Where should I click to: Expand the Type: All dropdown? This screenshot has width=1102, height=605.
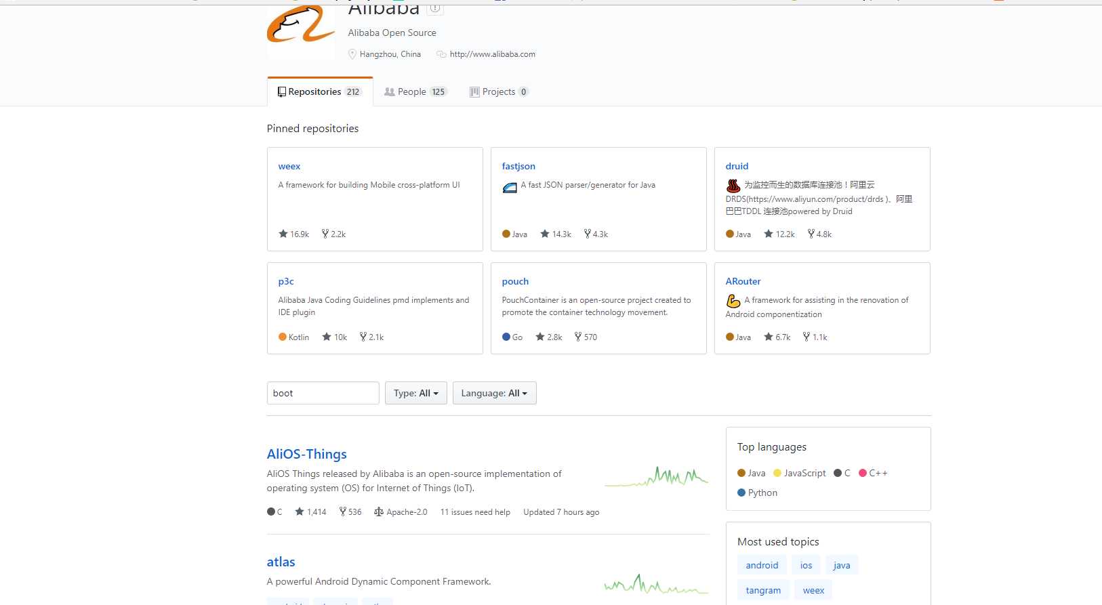[415, 393]
